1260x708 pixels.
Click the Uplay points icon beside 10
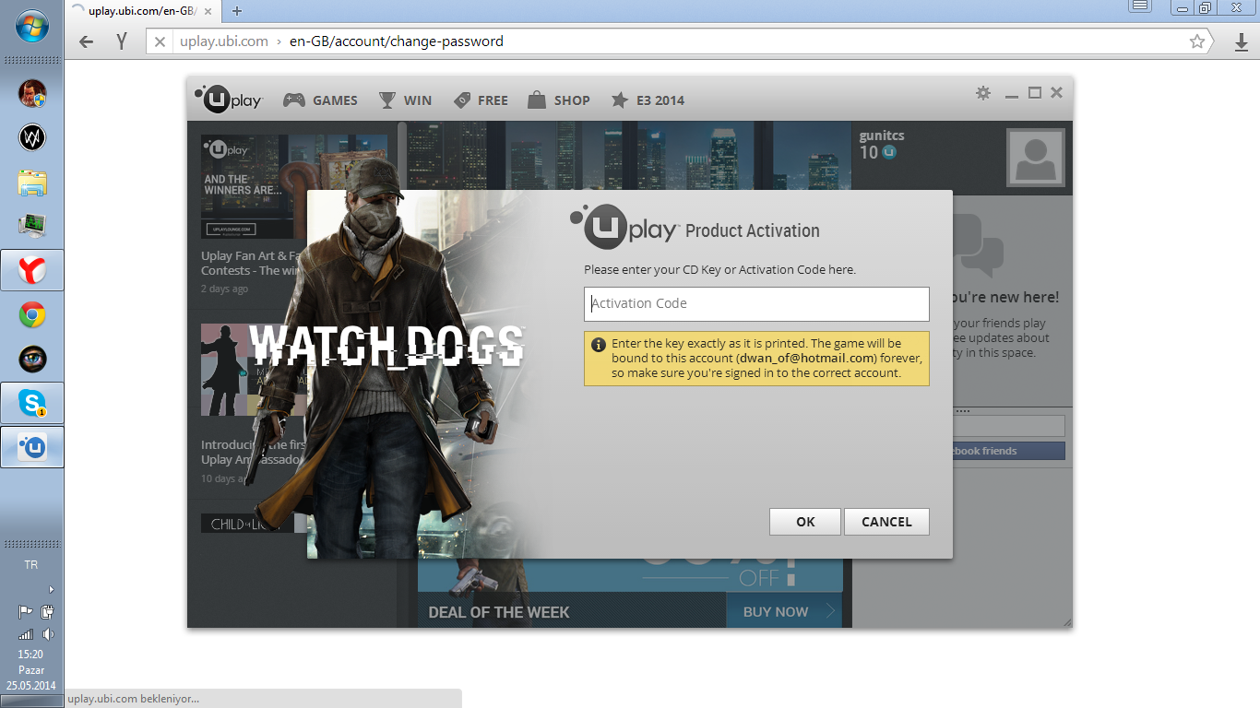(x=889, y=152)
